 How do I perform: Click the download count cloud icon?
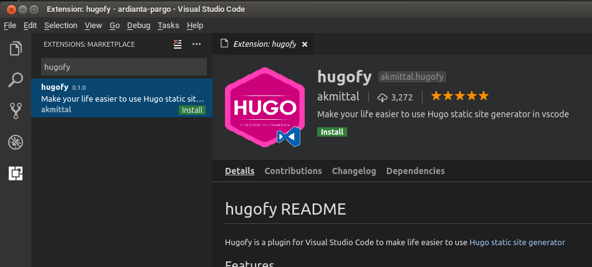coord(382,97)
